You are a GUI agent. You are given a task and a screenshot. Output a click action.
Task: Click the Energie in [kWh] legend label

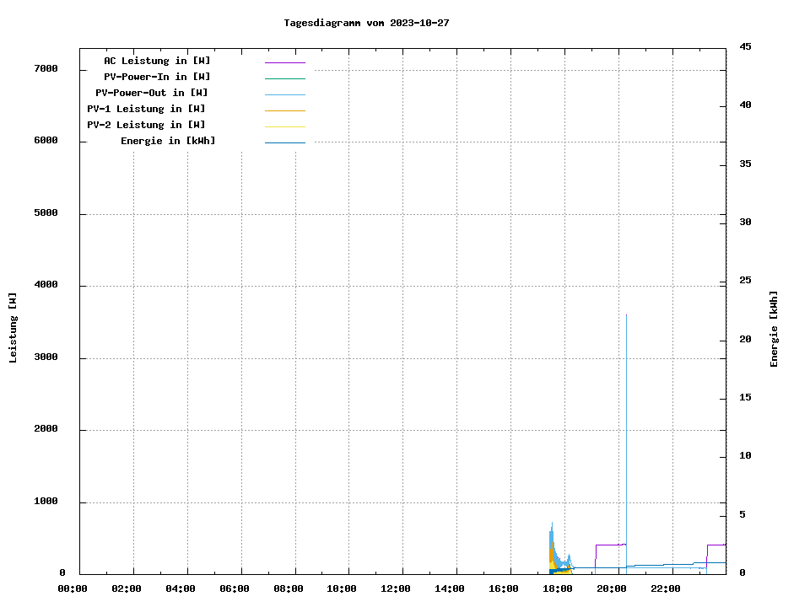pos(168,141)
